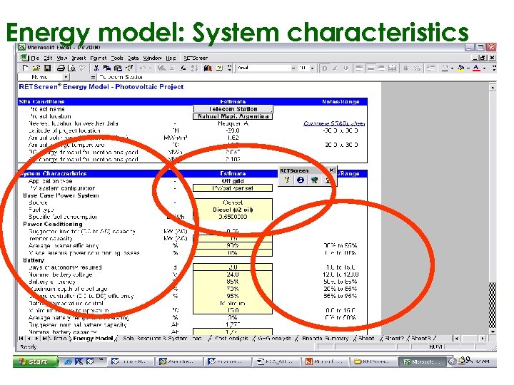
Task: Open the View menu
Action: coord(62,58)
